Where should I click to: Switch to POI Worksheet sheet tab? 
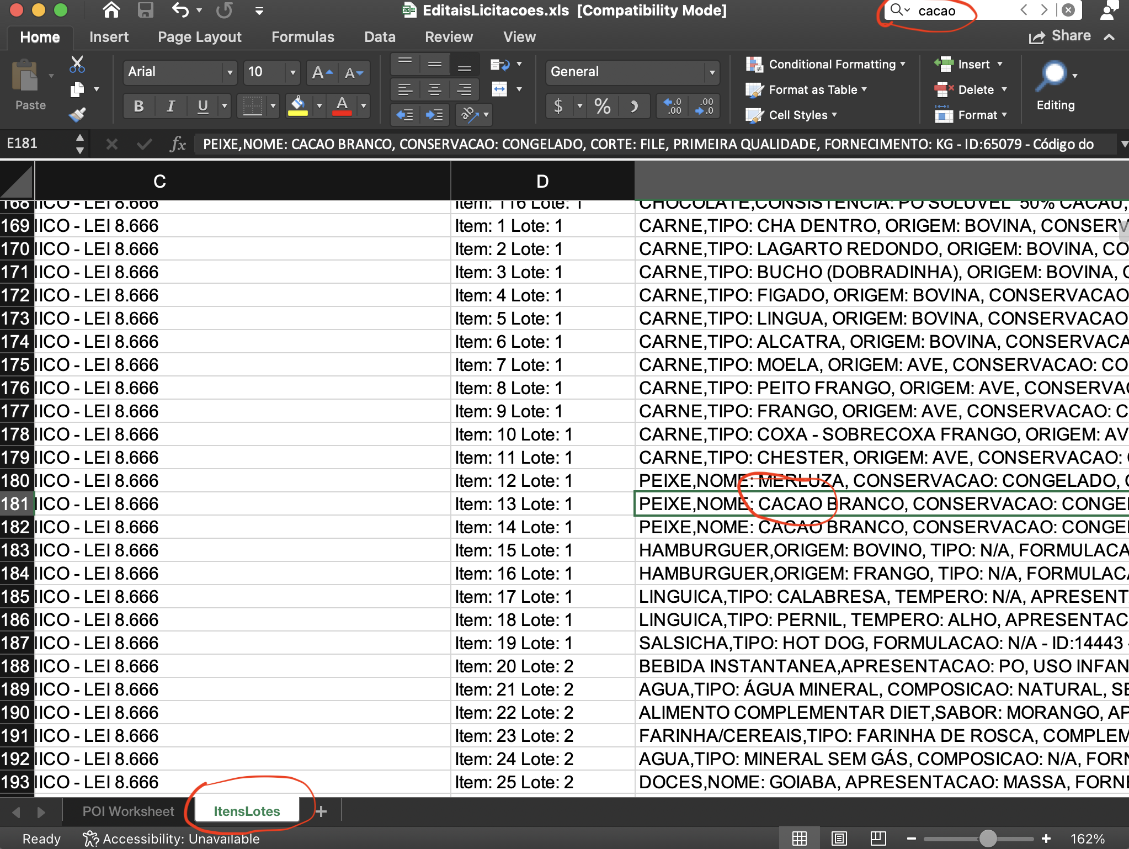[x=128, y=811]
